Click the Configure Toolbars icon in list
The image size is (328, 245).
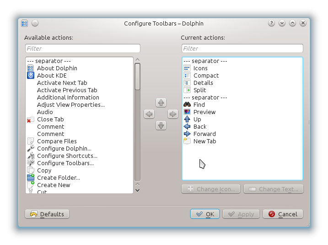pyautogui.click(x=31, y=163)
